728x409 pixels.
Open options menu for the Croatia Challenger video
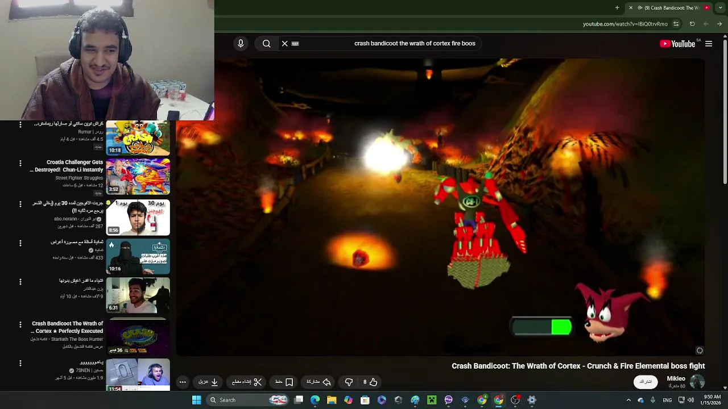20,163
